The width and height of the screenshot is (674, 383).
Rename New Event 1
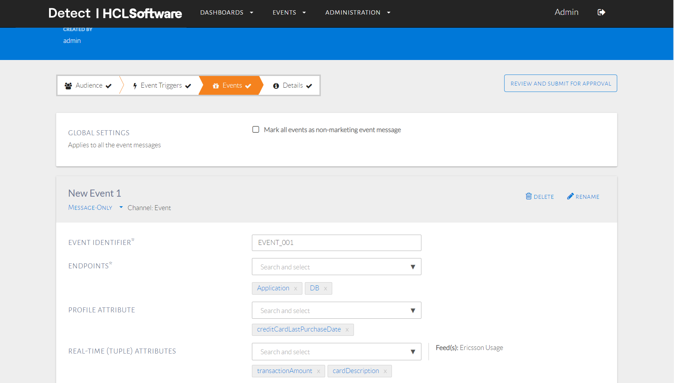click(x=583, y=197)
